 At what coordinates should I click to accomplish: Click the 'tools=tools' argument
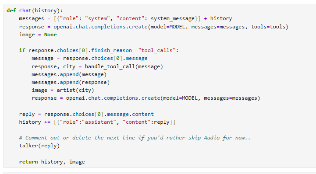(268, 27)
